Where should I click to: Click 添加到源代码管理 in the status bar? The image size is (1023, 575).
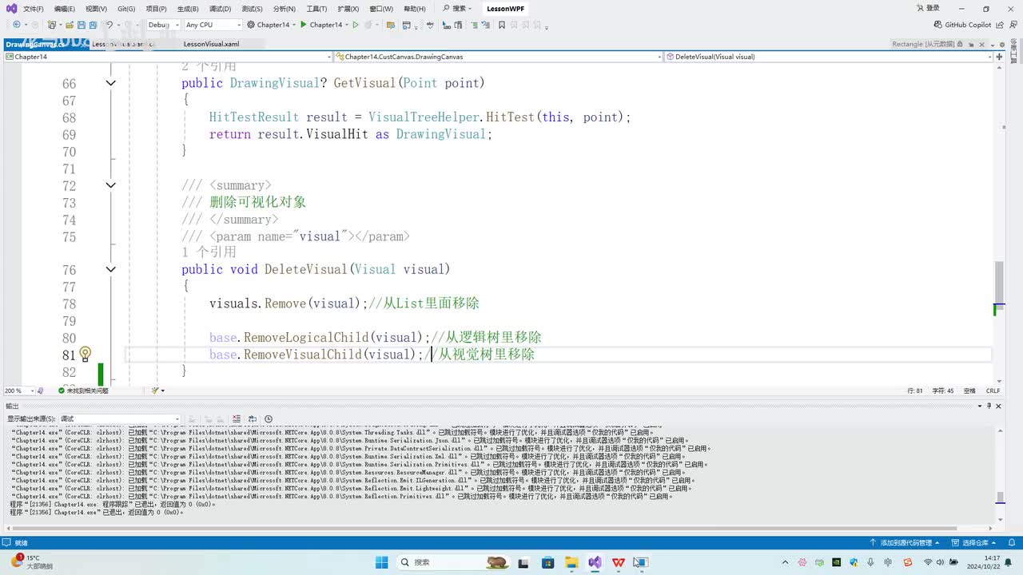coord(906,543)
